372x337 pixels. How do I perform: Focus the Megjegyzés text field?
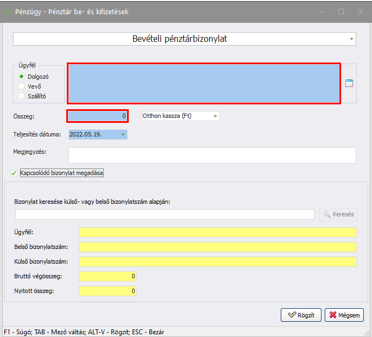point(212,155)
